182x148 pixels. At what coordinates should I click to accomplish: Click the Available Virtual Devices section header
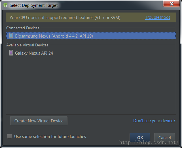click(27, 45)
